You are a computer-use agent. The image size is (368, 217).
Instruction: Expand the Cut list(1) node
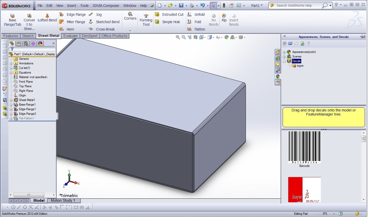[x=11, y=68]
